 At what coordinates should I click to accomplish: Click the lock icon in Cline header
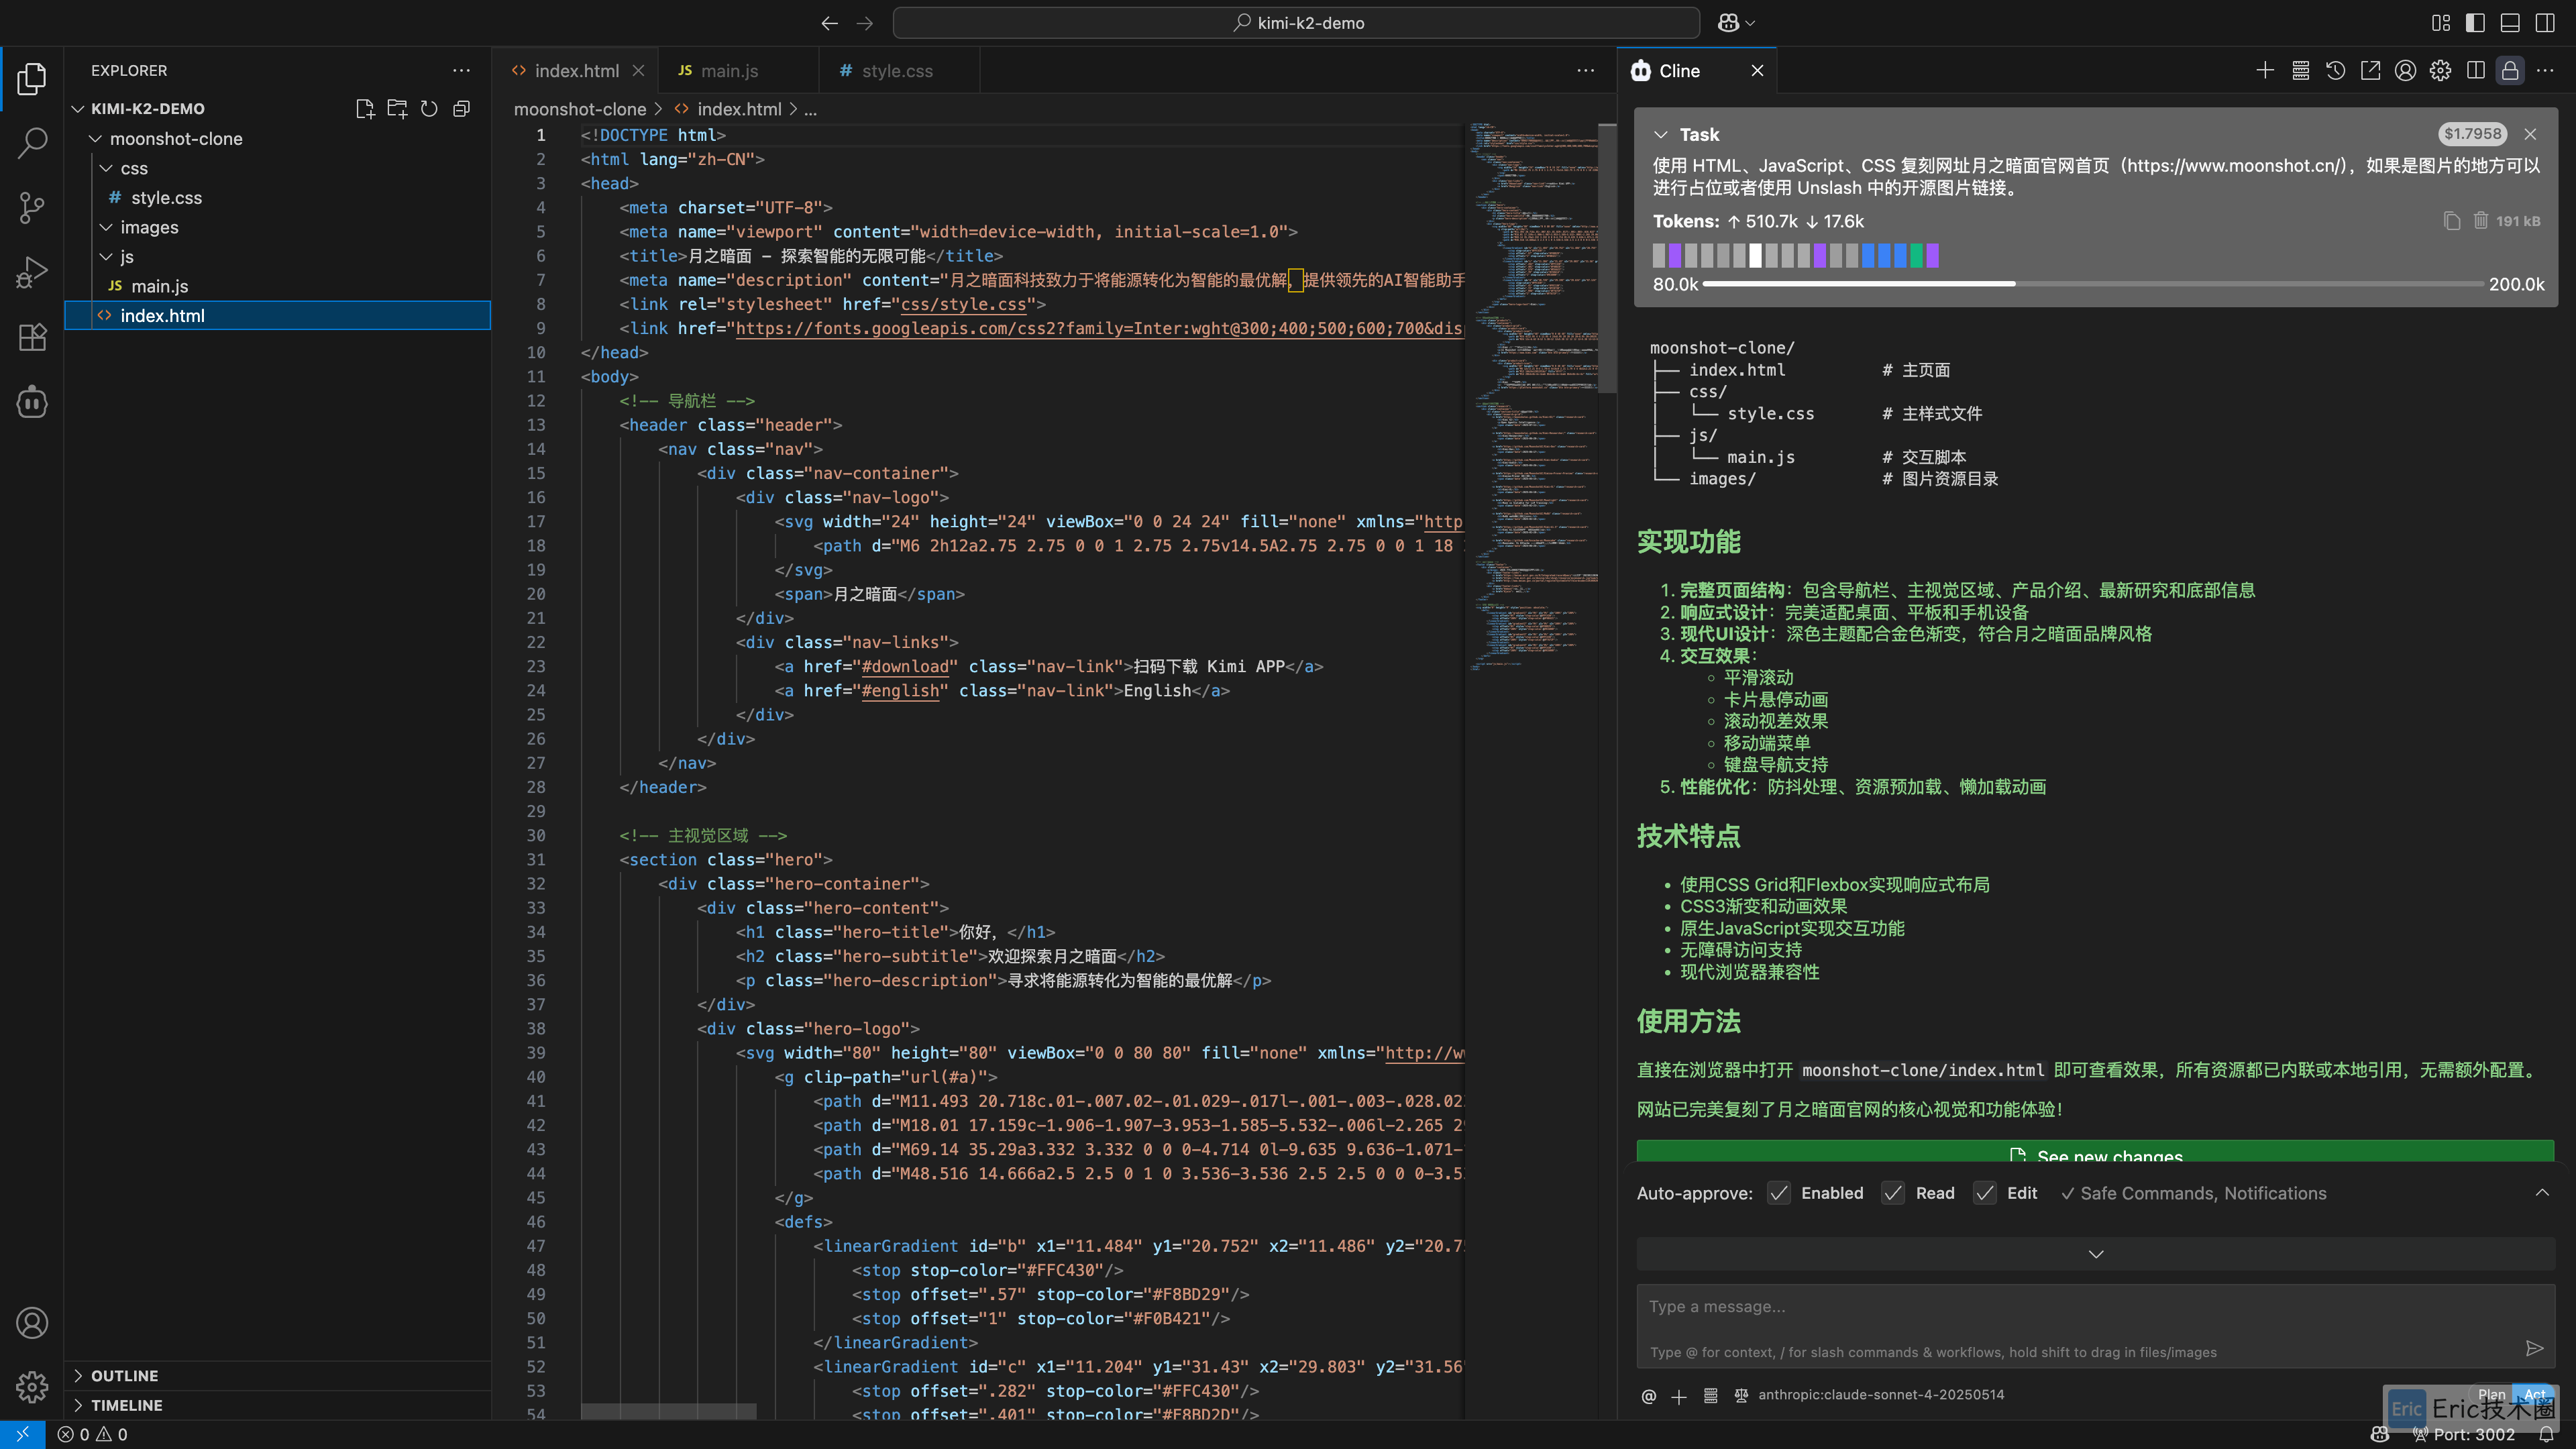pos(2510,70)
